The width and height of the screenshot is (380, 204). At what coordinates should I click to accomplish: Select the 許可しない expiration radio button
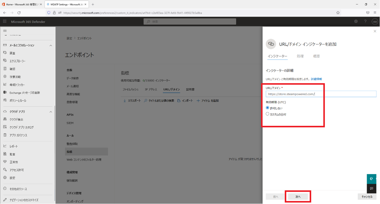click(x=268, y=108)
